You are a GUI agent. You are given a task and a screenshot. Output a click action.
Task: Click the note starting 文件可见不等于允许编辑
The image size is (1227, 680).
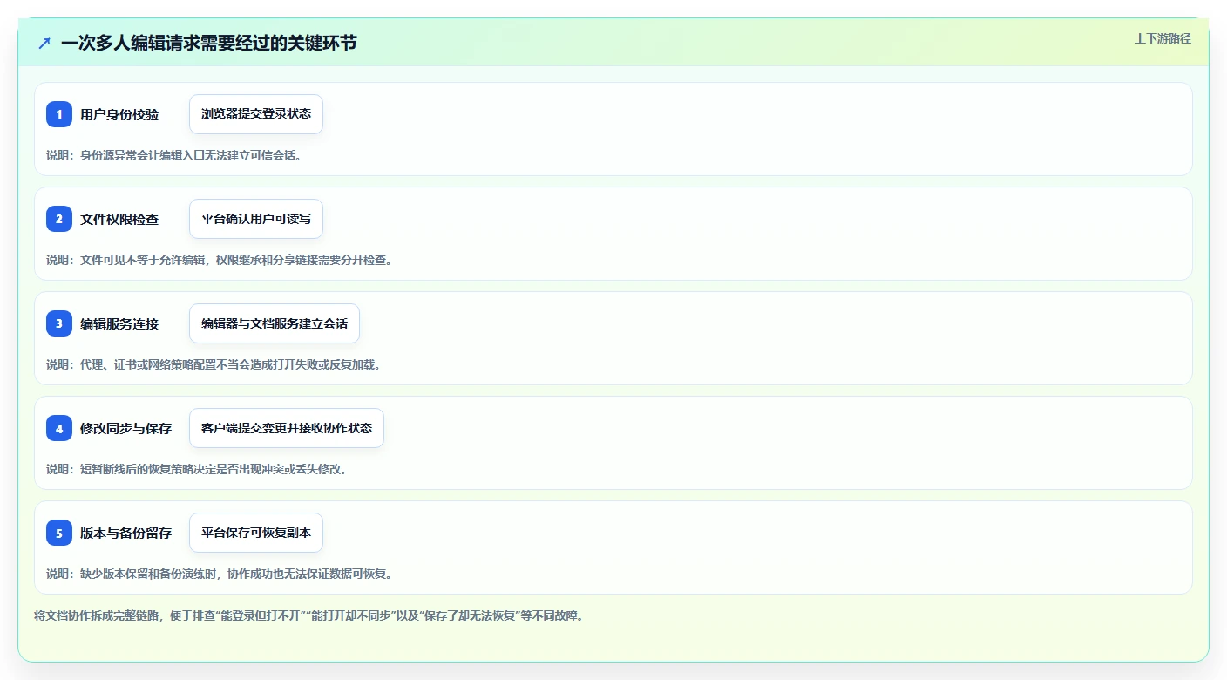click(x=219, y=260)
